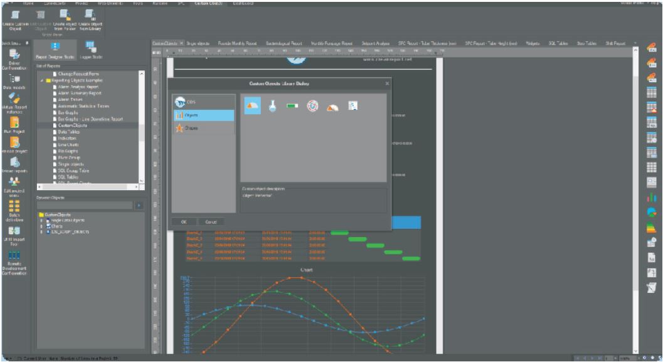
Task: Expand the Dynamic Objects dropdown arrow
Action: (139, 205)
